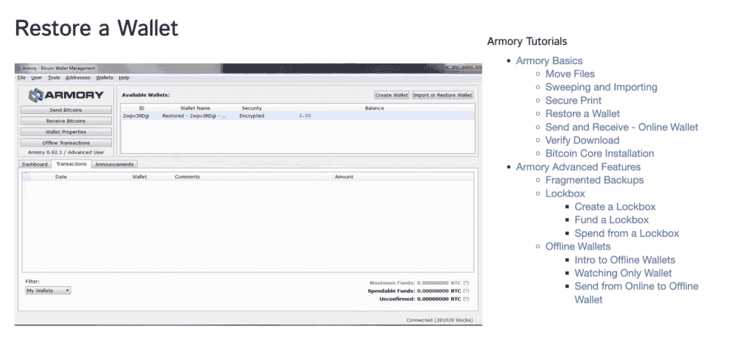Click the corner icon left of Date column

(x=27, y=177)
